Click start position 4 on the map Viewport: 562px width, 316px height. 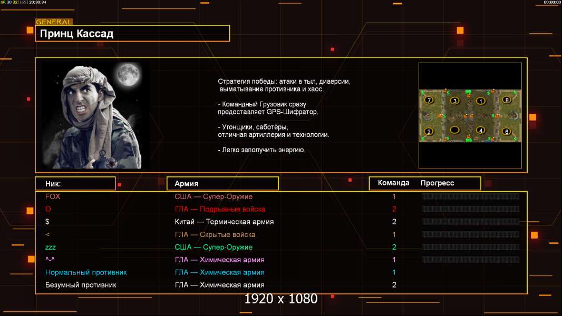pos(481,130)
